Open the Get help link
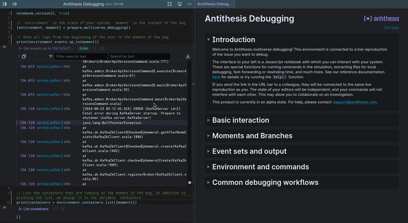408x223 pixels. pos(391,28)
